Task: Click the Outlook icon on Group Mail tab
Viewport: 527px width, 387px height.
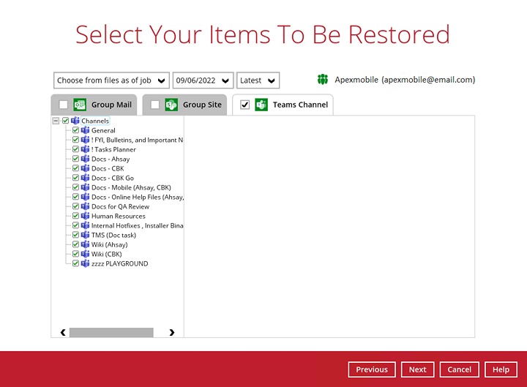Action: pyautogui.click(x=80, y=105)
